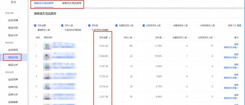This screenshot has height=105, width=245.
Task: Expand 顾客流失详情 for the 2,374.66 row
Action: pyautogui.click(x=231, y=88)
